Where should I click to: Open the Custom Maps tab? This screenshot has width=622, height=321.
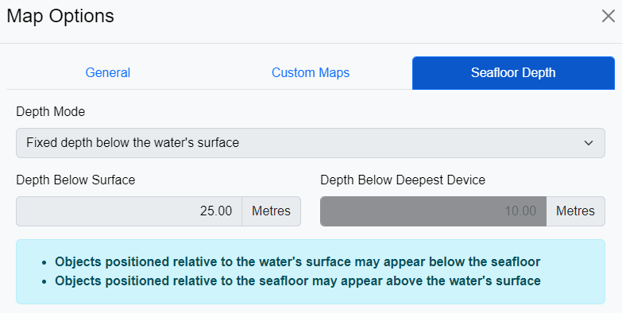(x=311, y=73)
